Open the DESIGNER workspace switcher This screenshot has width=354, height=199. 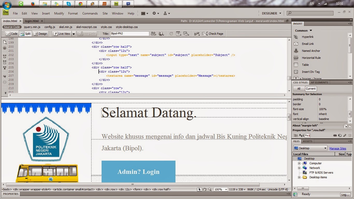coord(271,13)
